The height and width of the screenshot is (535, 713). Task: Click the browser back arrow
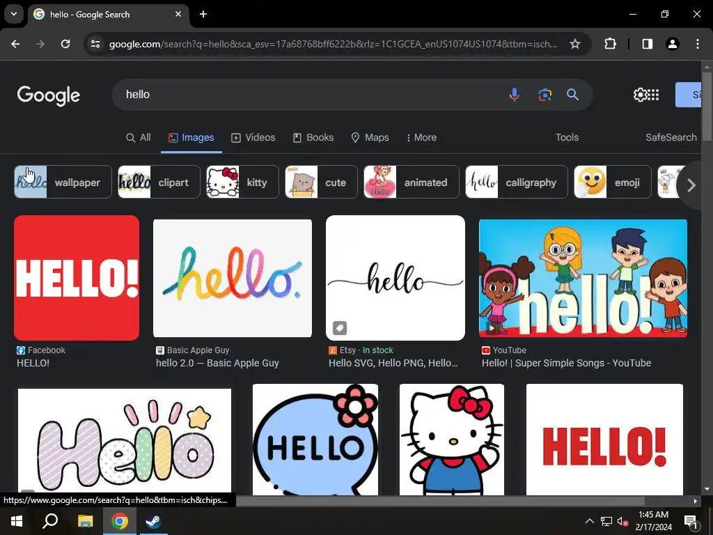click(15, 44)
